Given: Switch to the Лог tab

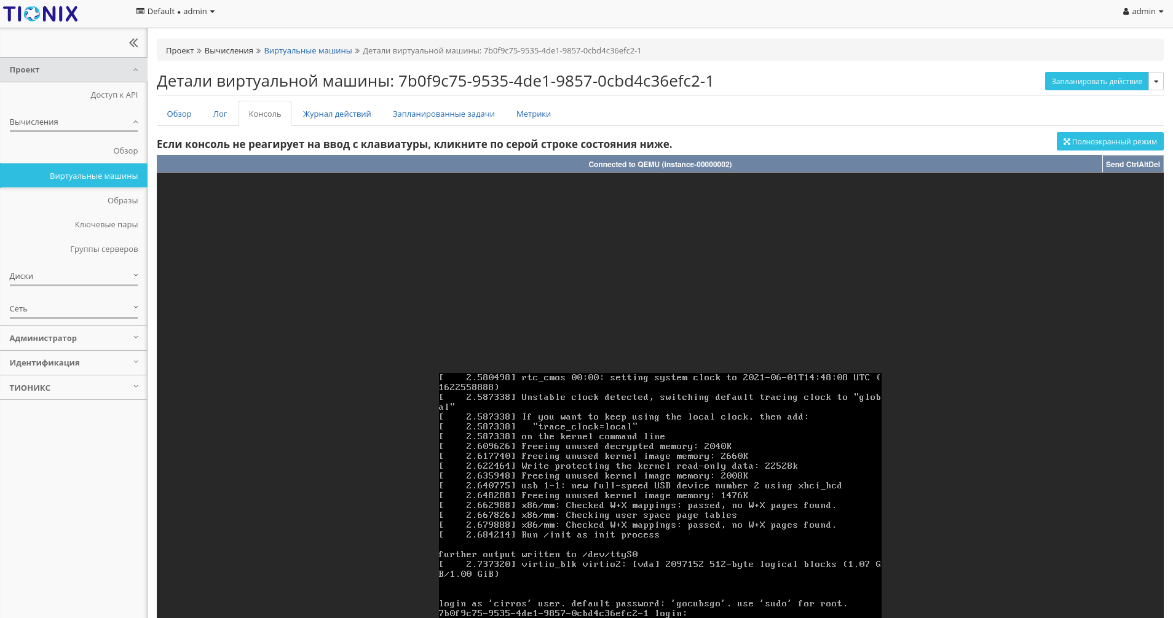Looking at the screenshot, I should 220,114.
